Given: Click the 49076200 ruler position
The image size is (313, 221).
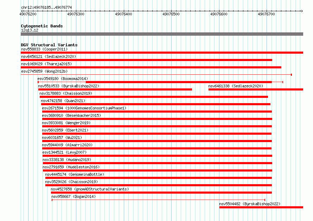Looking at the screenshot, I should 28,14.
